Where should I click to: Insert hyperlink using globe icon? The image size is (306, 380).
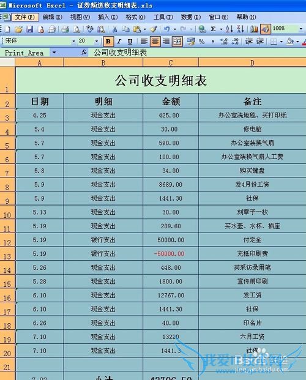point(202,29)
